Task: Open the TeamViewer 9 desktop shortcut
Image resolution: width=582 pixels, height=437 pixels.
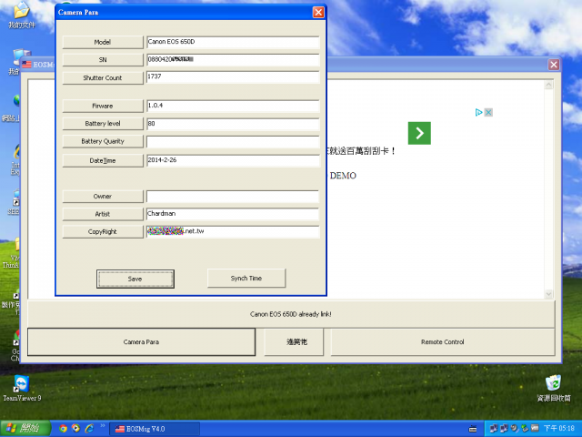Action: tap(22, 389)
